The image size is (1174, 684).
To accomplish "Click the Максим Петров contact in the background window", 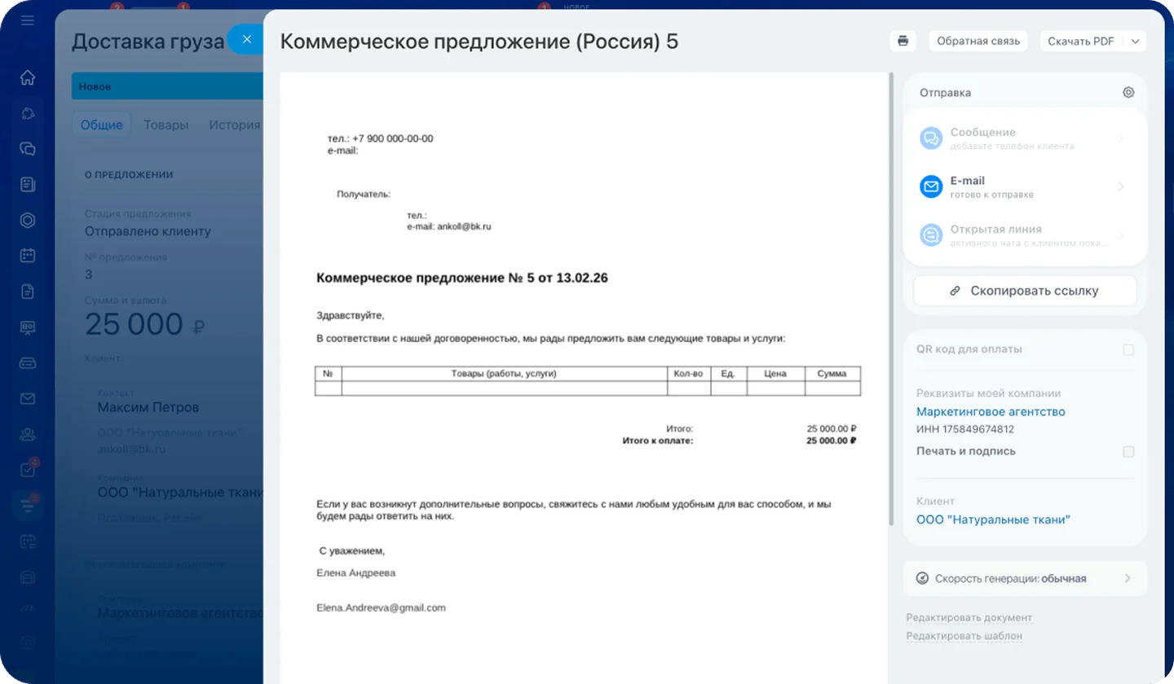I will coord(148,407).
